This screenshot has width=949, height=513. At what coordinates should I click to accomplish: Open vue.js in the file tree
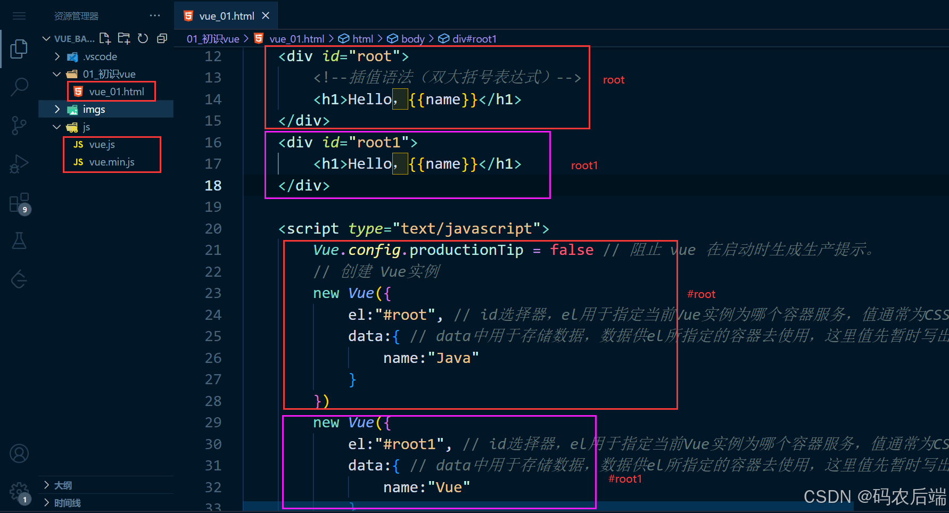tap(102, 144)
